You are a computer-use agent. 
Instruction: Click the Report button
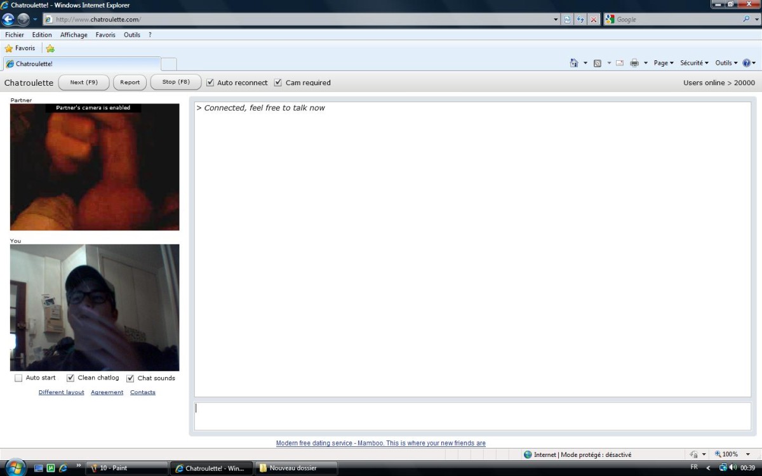(130, 83)
